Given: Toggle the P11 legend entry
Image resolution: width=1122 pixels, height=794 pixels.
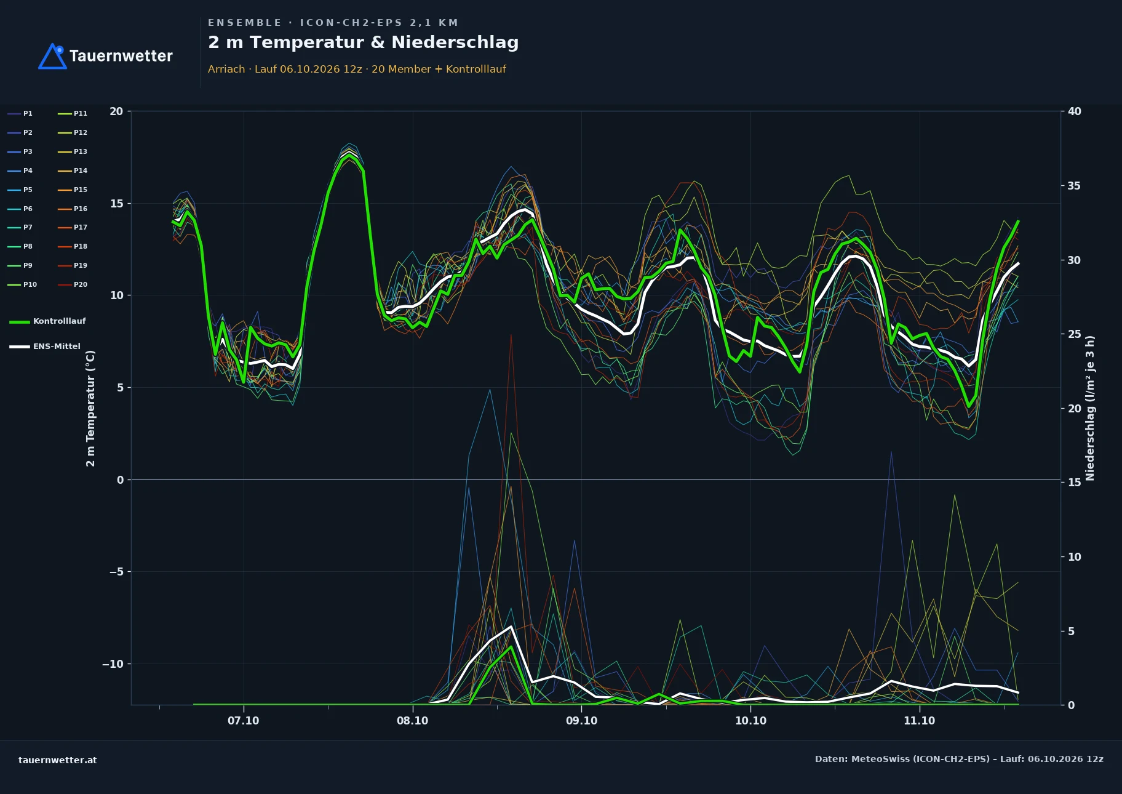Looking at the screenshot, I should [x=73, y=113].
